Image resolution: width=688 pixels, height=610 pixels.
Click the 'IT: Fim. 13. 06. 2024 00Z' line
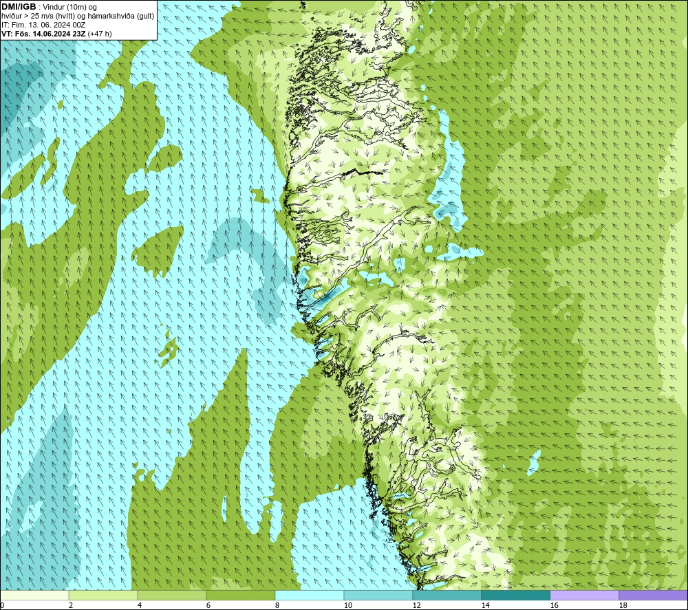[43, 25]
